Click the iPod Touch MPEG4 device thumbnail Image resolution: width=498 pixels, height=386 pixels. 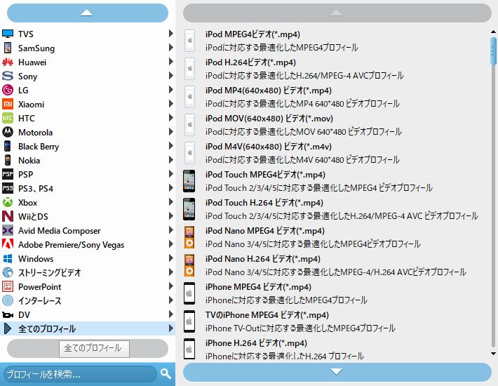click(189, 181)
